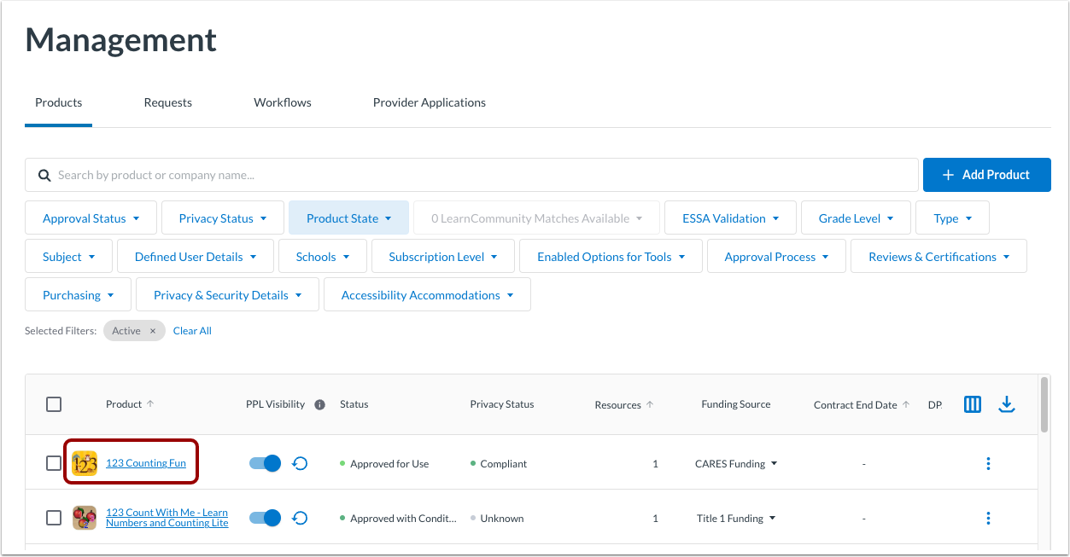Viewport: 1070px width, 557px height.
Task: Remove the Active filter chip
Action: click(153, 330)
